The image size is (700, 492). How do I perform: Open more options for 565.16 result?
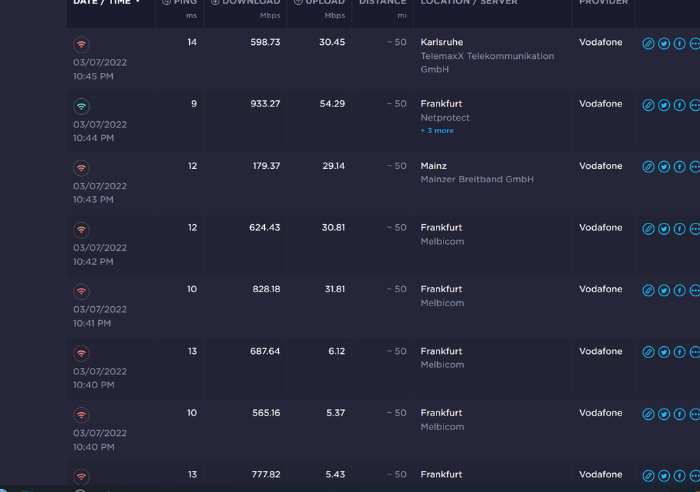(x=694, y=414)
